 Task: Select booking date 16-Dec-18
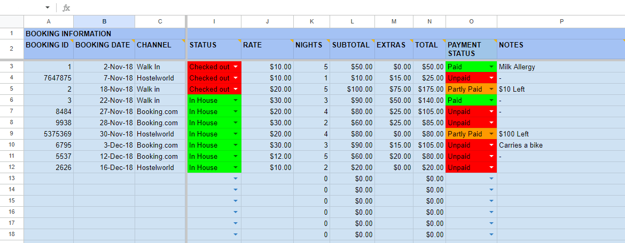pyautogui.click(x=104, y=167)
